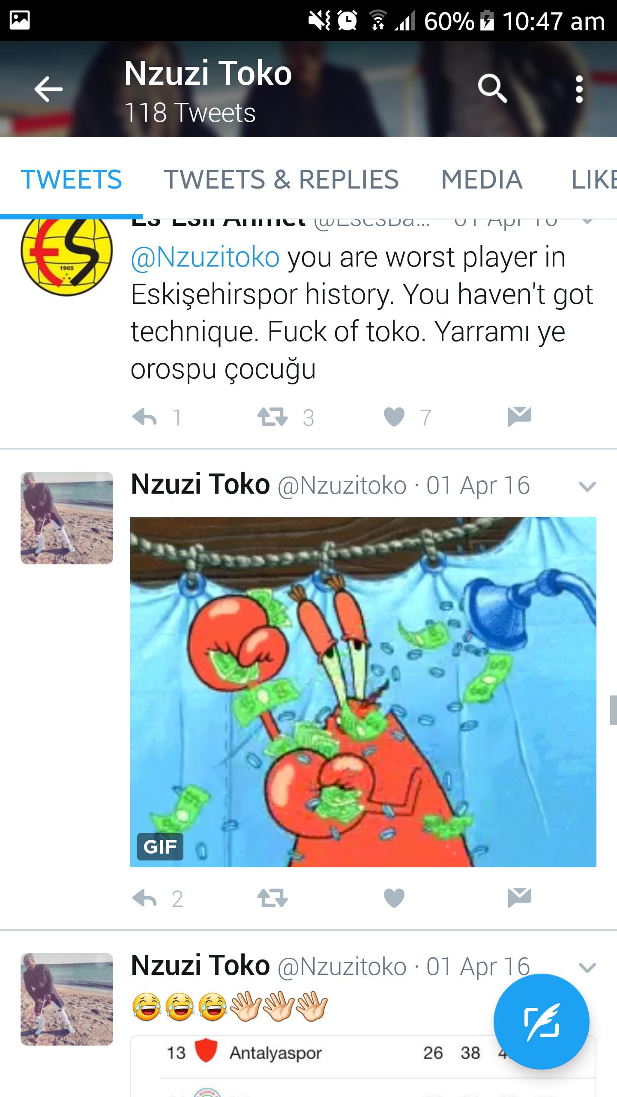
Task: Play the Mr. Krabs money GIF
Action: click(x=363, y=692)
